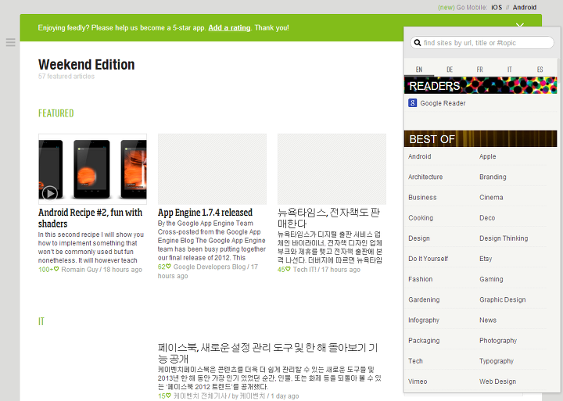This screenshot has height=401, width=563.
Task: Switch to DE language tab
Action: pos(450,70)
